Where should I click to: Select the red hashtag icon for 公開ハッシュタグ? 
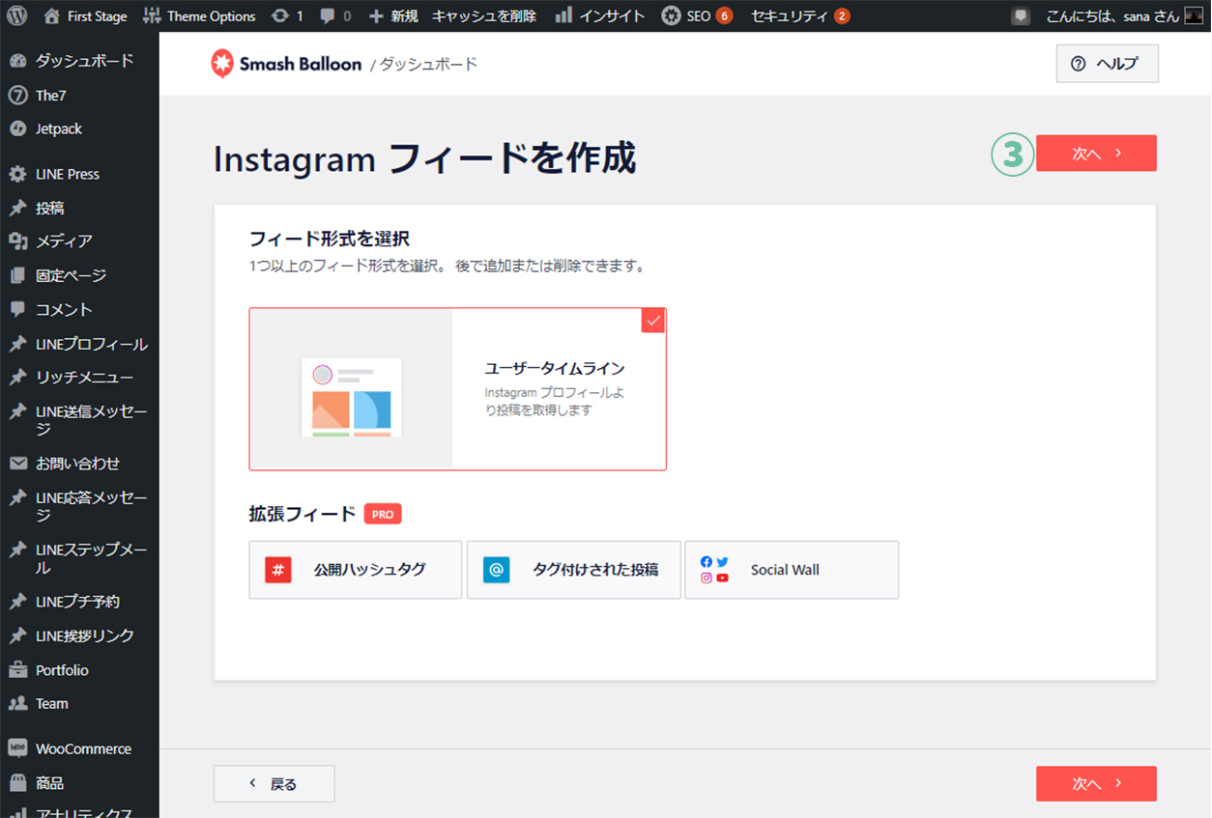click(278, 570)
